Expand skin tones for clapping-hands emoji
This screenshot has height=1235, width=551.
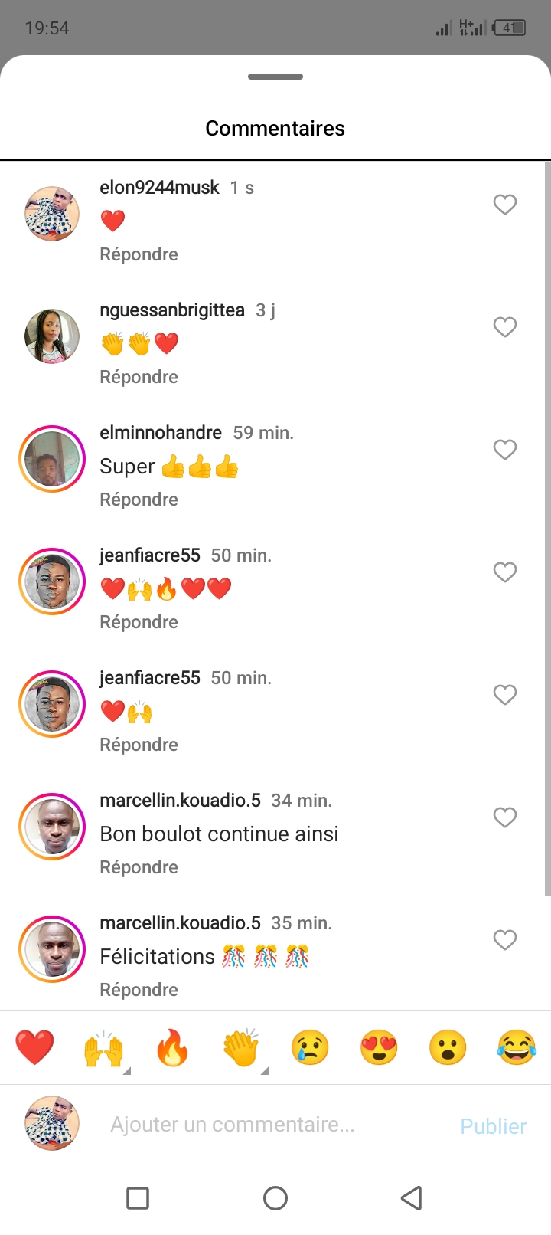click(x=264, y=1070)
